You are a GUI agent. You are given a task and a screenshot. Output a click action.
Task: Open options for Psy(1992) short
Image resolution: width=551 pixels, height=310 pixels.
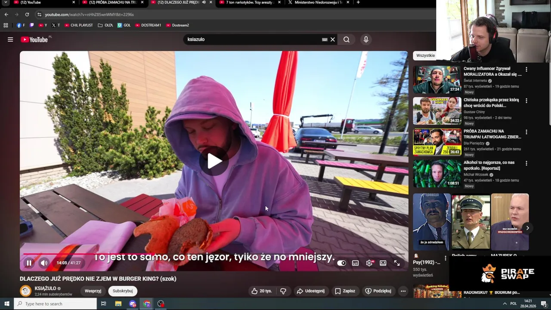coord(446,259)
